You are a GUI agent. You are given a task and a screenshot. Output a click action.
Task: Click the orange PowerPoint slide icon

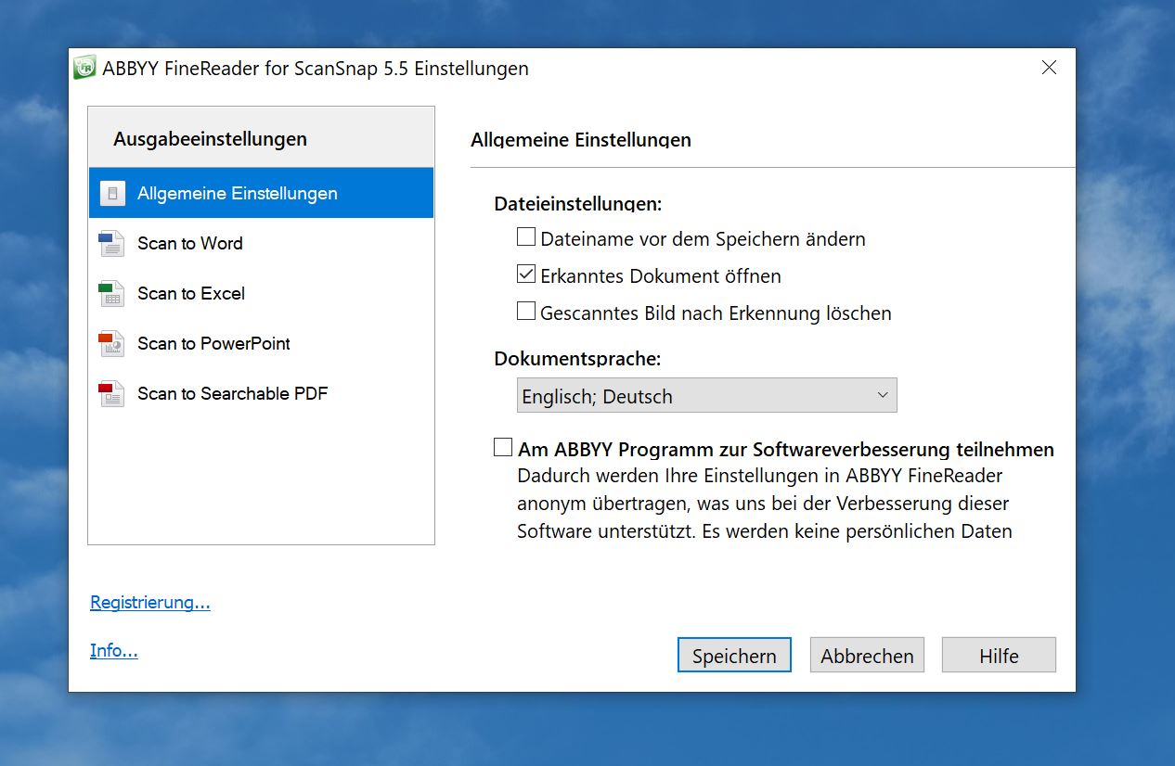pos(111,344)
